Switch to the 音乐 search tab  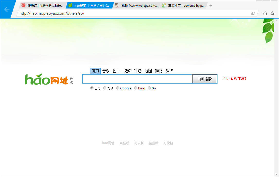(106, 71)
